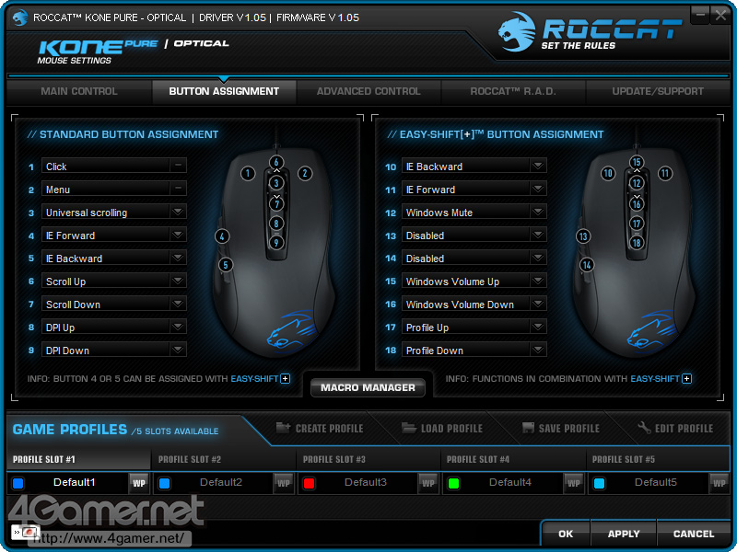The width and height of the screenshot is (737, 552).
Task: Open the Advanced Control tab
Action: point(368,91)
